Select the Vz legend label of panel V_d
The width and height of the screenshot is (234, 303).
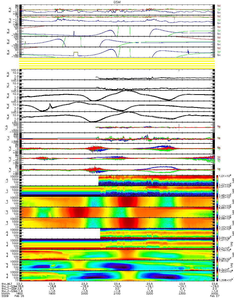pos(219,157)
